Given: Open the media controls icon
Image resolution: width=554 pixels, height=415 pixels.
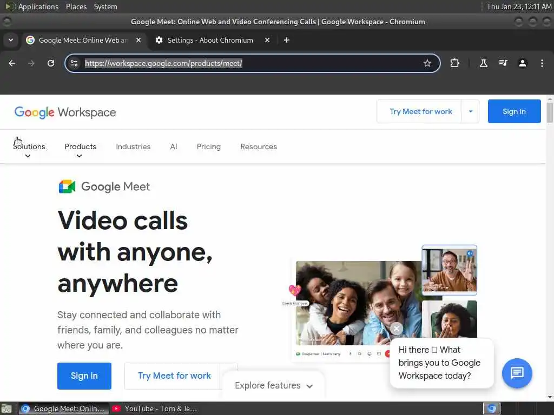Looking at the screenshot, I should (x=503, y=63).
